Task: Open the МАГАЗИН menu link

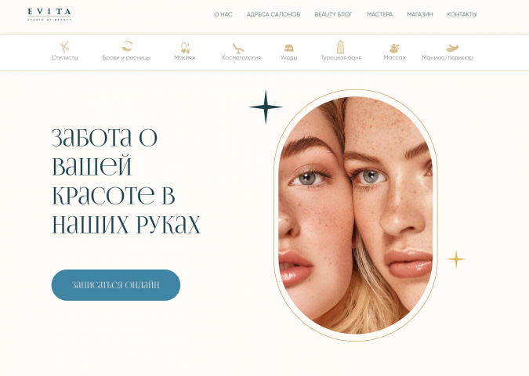Action: (420, 15)
